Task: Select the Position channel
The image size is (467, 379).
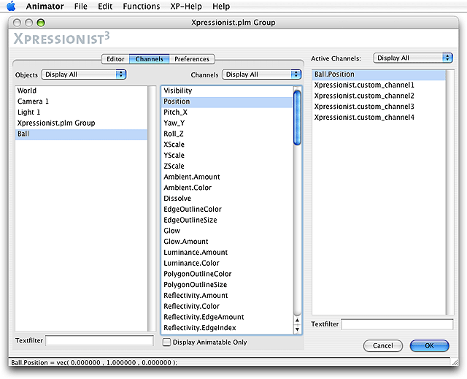Action: [x=227, y=102]
